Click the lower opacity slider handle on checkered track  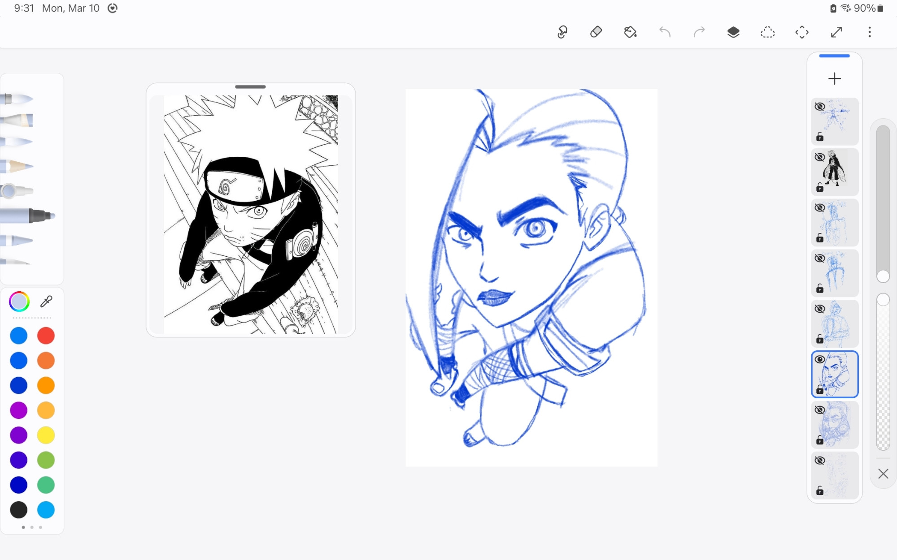pyautogui.click(x=883, y=300)
